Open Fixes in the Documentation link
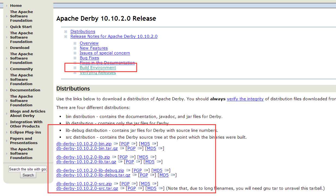The height and width of the screenshot is (196, 336). point(107,63)
